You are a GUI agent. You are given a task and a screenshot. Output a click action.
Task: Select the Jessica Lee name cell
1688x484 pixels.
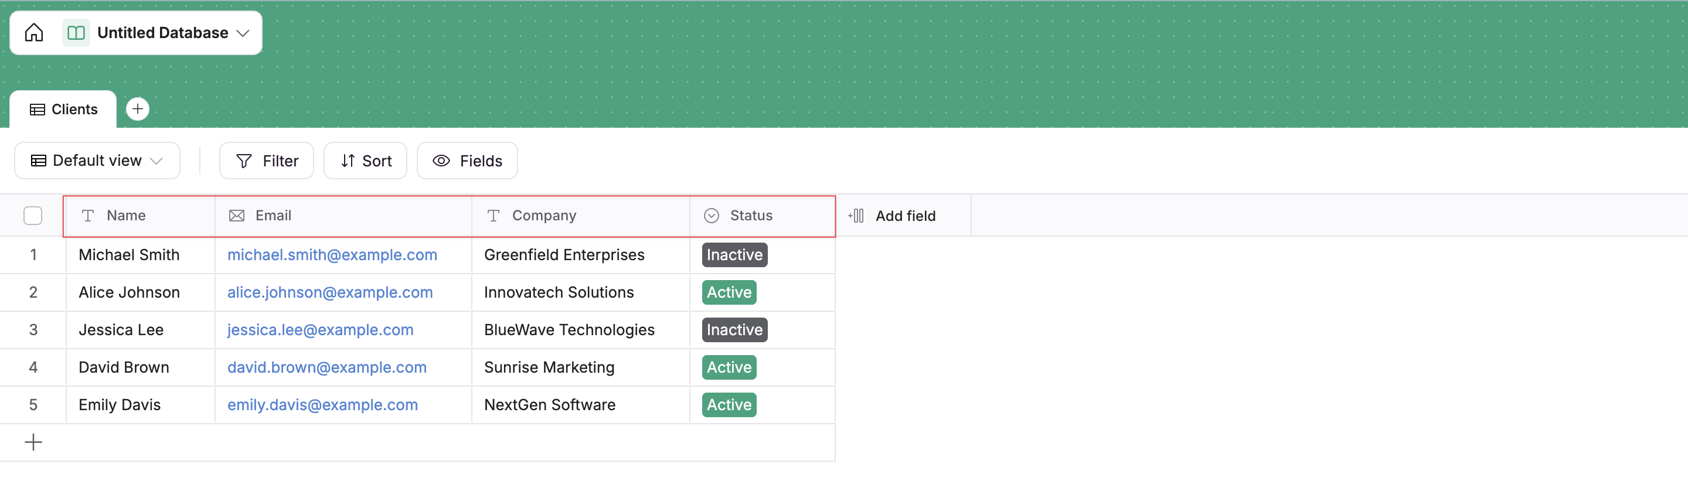(x=140, y=329)
